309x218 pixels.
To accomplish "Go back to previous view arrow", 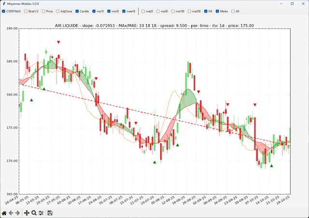I will point(12,213).
